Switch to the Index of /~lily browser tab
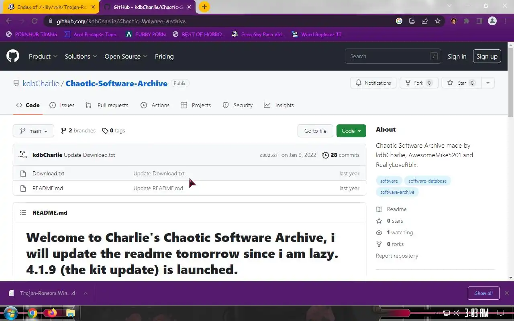The height and width of the screenshot is (321, 514). click(50, 7)
